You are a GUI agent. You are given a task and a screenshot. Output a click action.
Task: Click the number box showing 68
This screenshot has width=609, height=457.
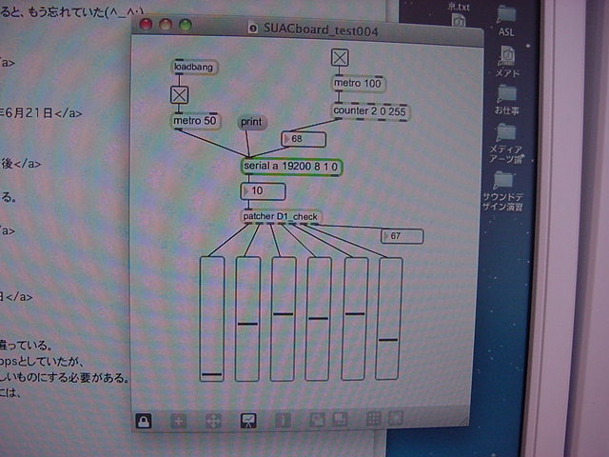coord(304,139)
